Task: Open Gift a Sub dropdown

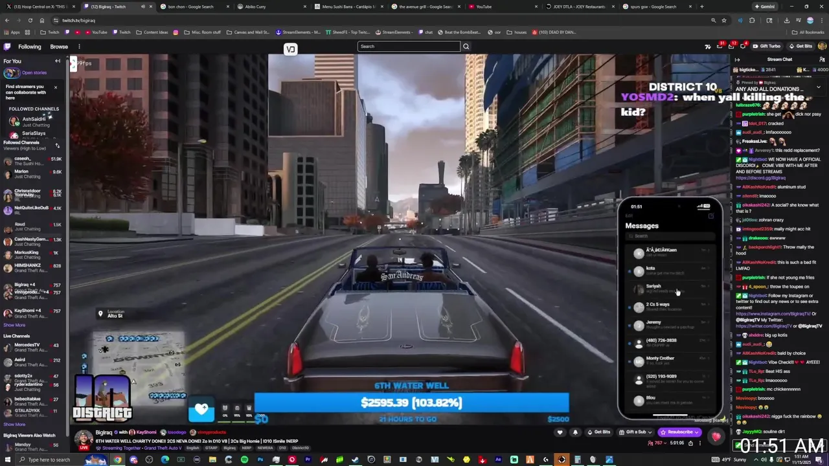Action: point(635,432)
